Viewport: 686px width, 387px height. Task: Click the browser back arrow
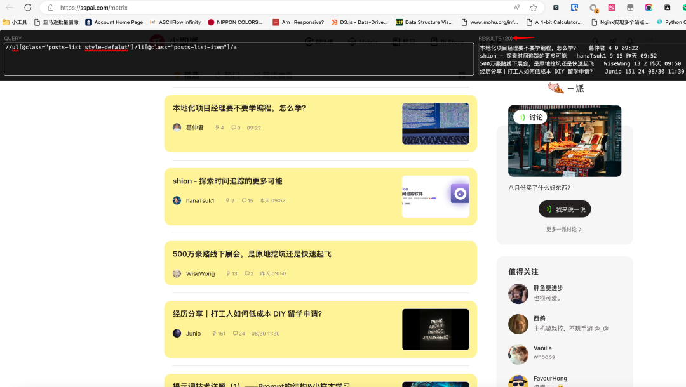click(9, 8)
